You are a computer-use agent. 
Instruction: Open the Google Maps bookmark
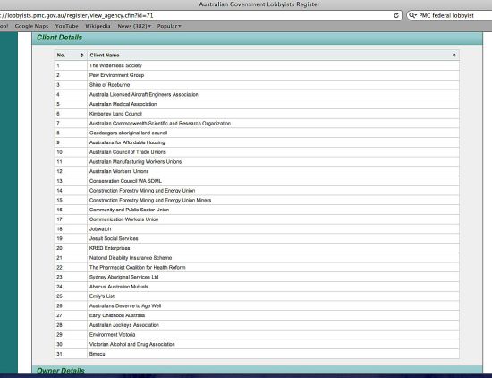(x=31, y=26)
